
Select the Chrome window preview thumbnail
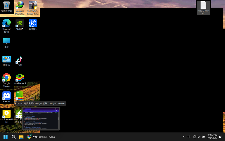click(x=41, y=119)
